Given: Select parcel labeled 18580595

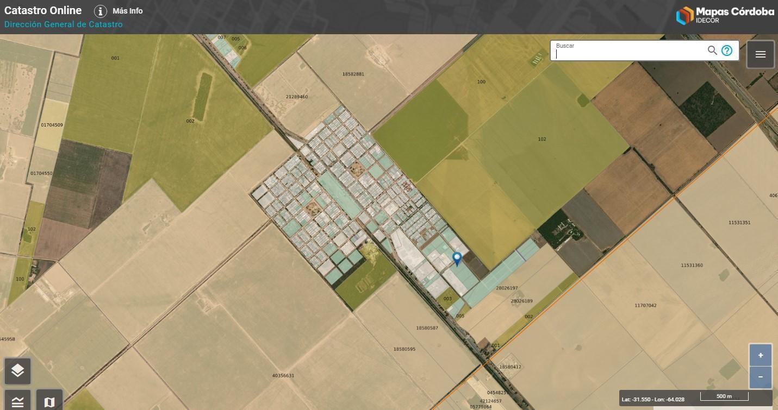Looking at the screenshot, I should point(404,349).
